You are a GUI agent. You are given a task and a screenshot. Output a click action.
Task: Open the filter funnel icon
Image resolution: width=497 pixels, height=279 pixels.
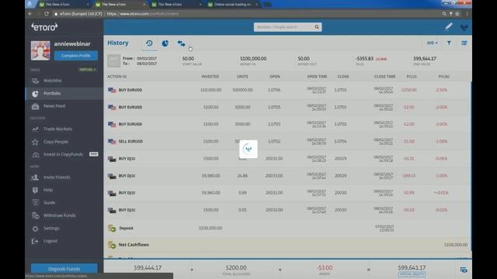coord(449,43)
